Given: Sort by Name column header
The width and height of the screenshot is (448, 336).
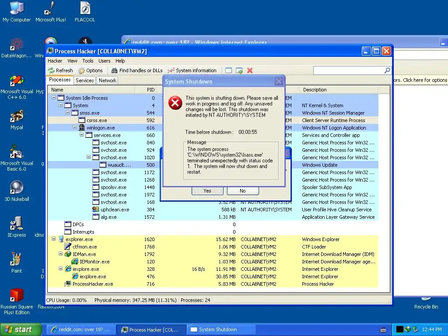Looking at the screenshot, I should point(91,90).
